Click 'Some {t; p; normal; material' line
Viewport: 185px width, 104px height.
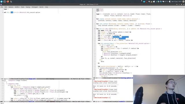point(118,58)
